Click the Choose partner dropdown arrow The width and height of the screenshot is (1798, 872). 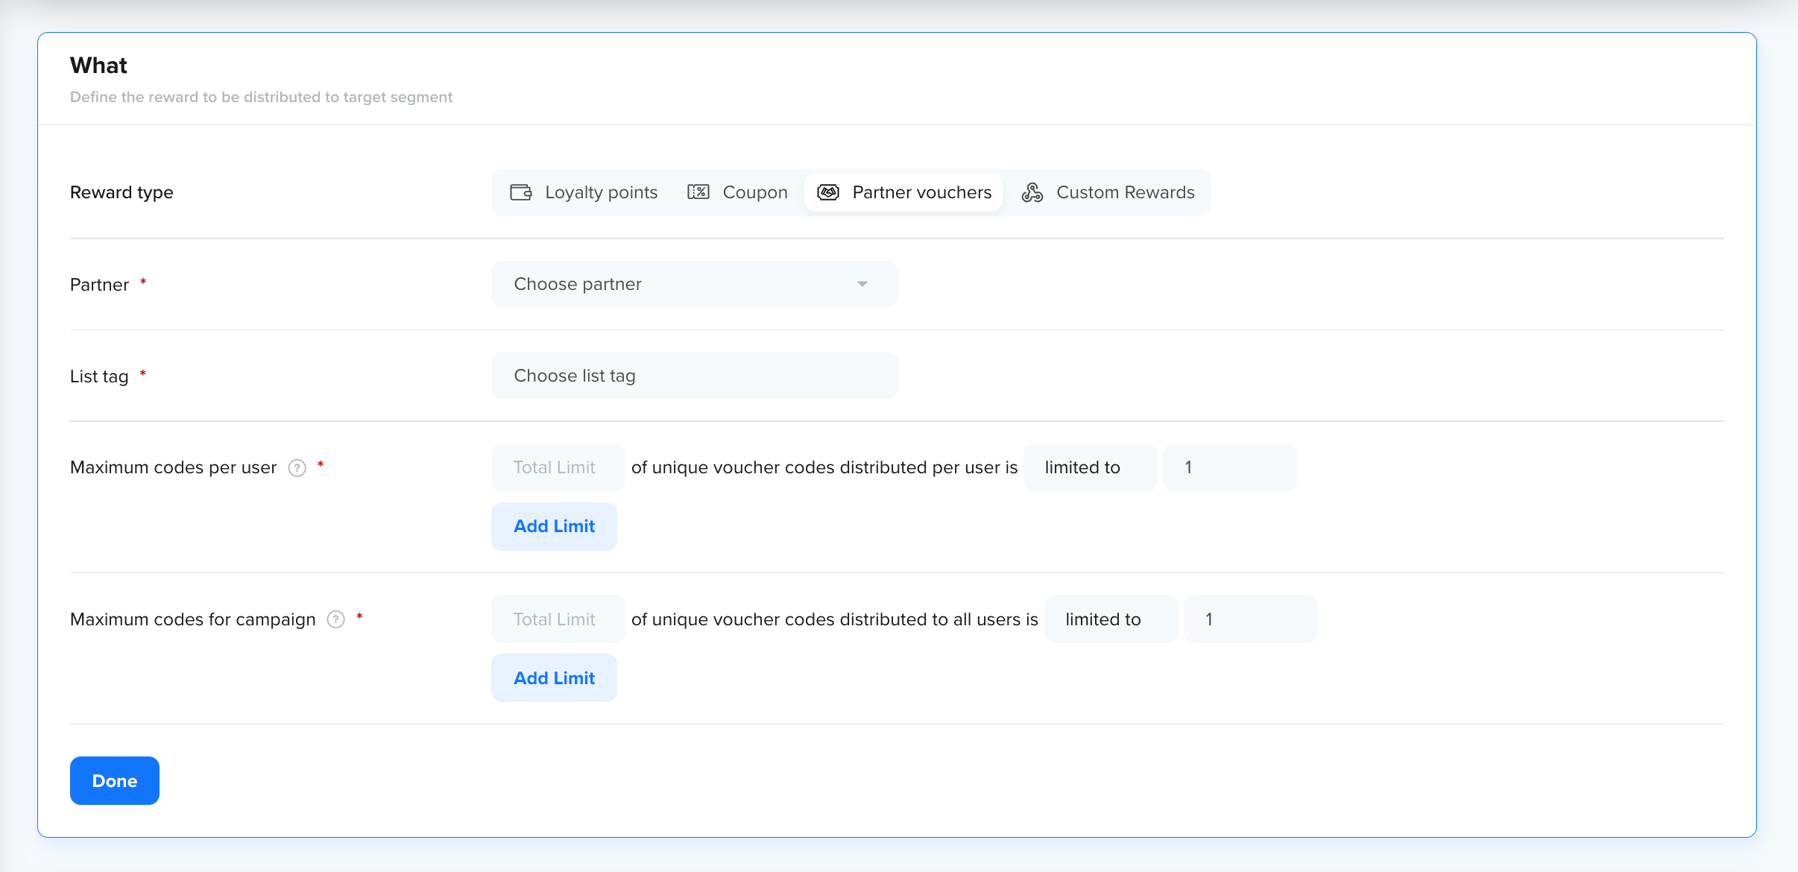(862, 284)
